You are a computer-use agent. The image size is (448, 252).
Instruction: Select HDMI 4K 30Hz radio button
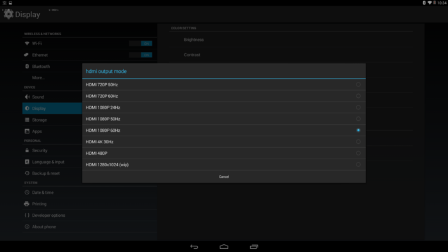point(358,141)
